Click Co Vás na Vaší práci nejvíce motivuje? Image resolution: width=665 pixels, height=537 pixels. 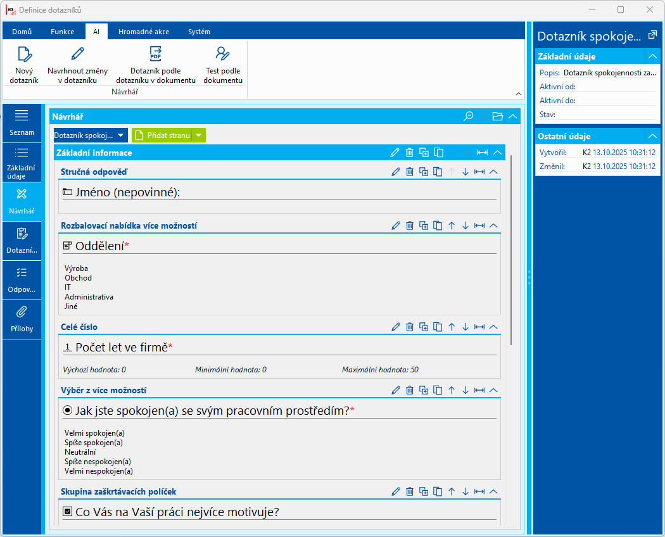[x=177, y=512]
